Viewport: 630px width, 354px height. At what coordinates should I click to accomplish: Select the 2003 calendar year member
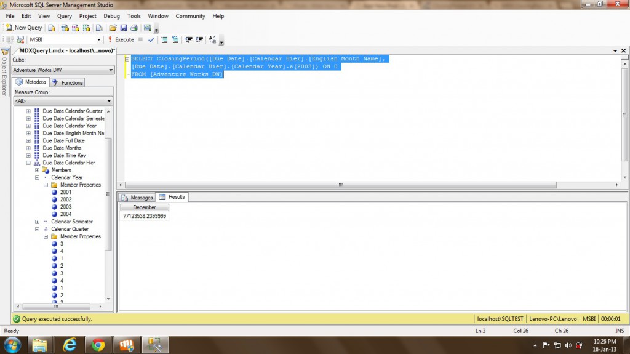coord(65,207)
